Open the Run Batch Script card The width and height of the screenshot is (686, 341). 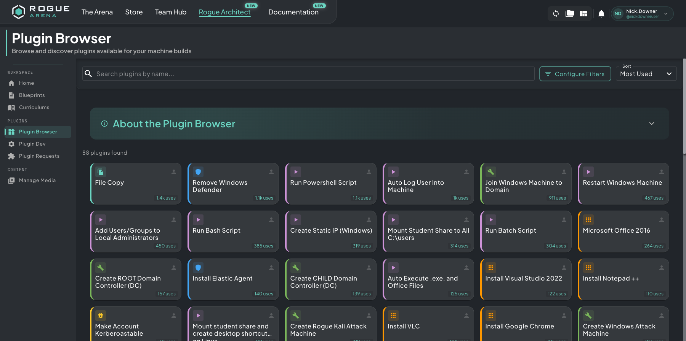(x=526, y=232)
